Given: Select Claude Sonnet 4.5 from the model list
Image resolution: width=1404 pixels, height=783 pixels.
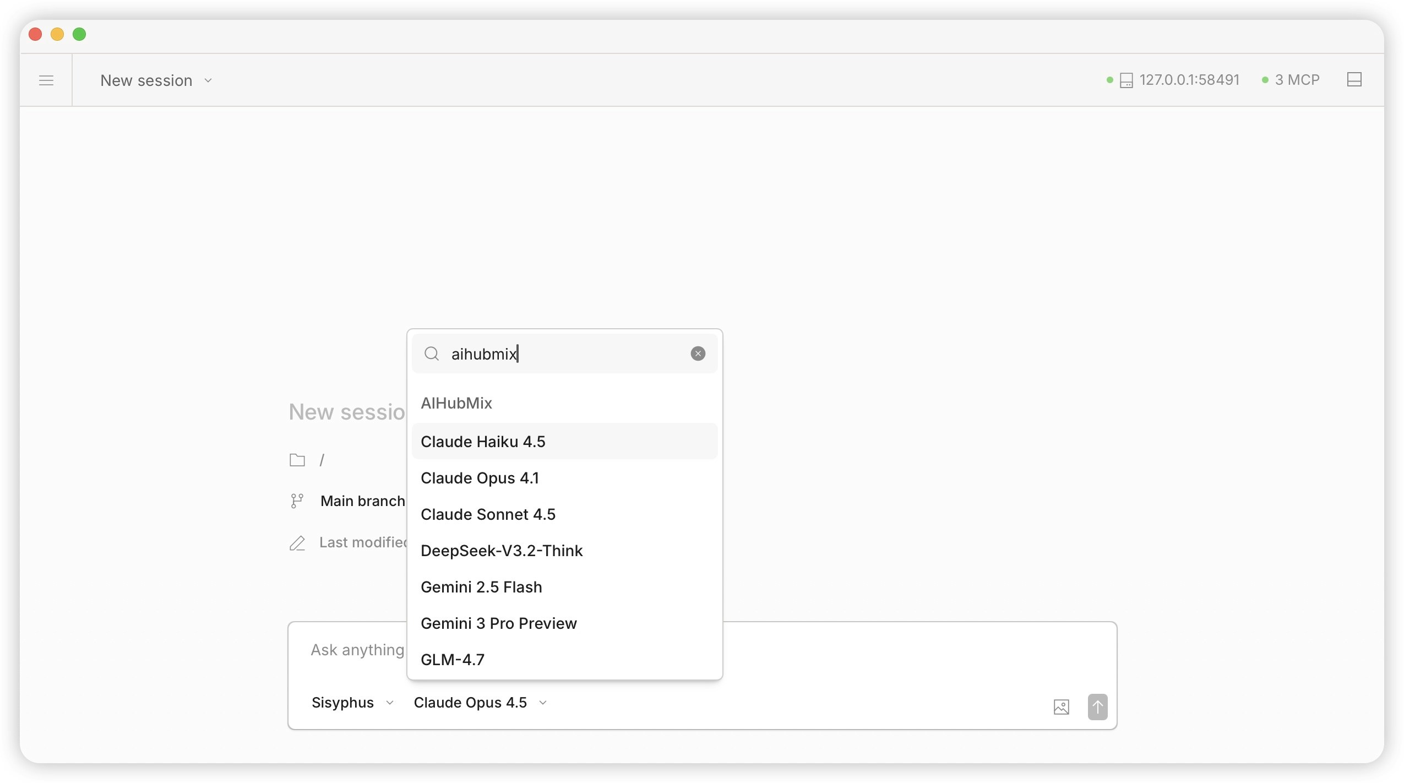Looking at the screenshot, I should coord(488,514).
